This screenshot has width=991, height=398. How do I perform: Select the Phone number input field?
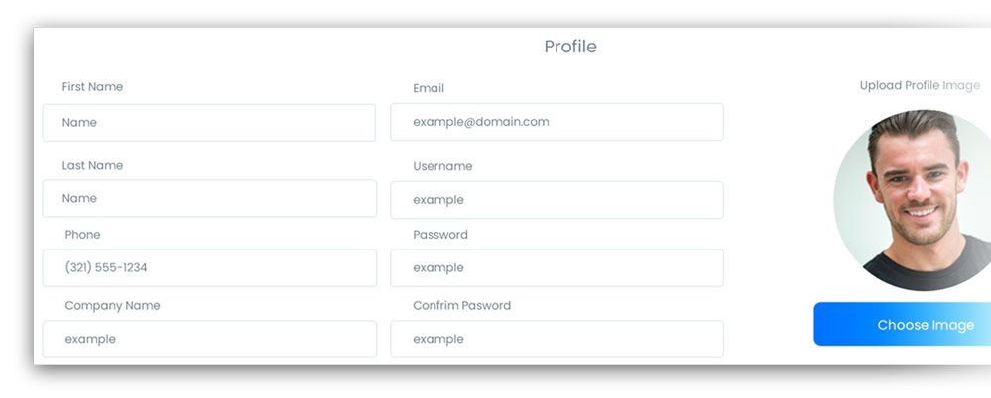tap(208, 268)
